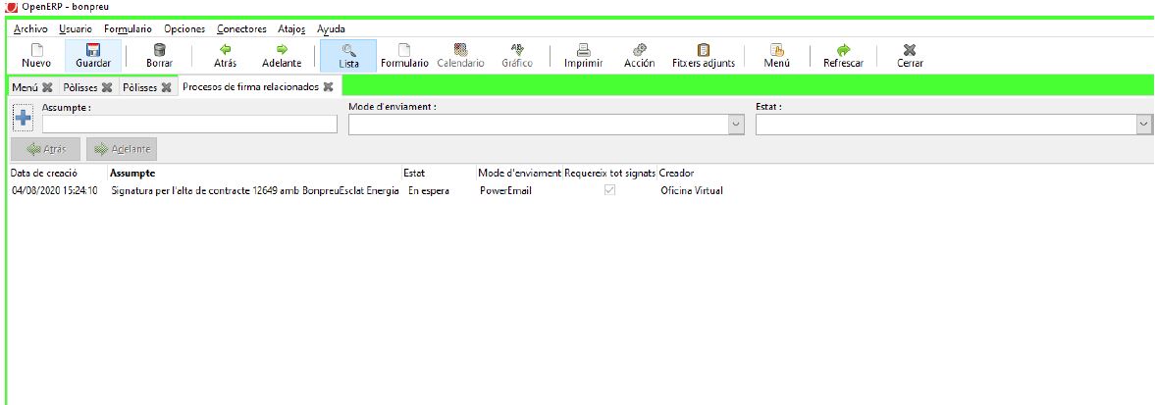Toggle the Requereix tot signats checkbox
1155x405 pixels.
(x=609, y=190)
